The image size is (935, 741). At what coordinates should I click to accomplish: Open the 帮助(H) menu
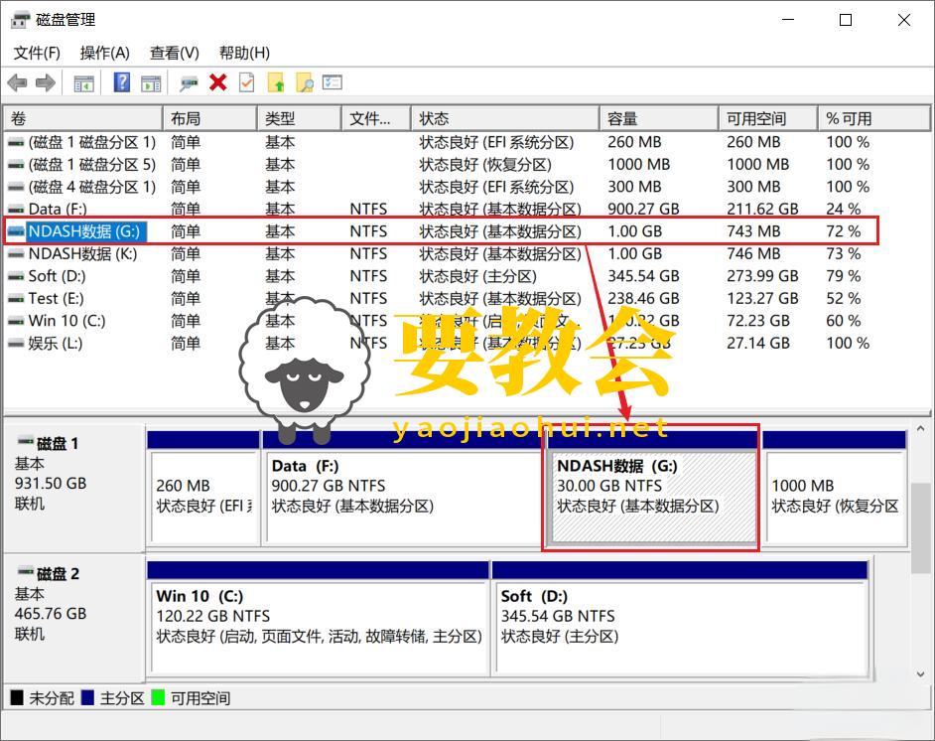244,53
